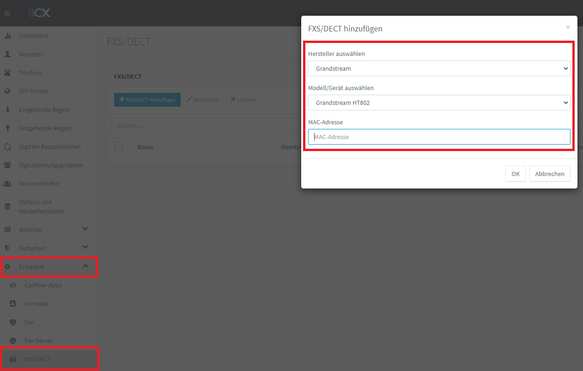583x371 pixels.
Task: Open the Hersteller auswählen dropdown
Action: coord(439,68)
